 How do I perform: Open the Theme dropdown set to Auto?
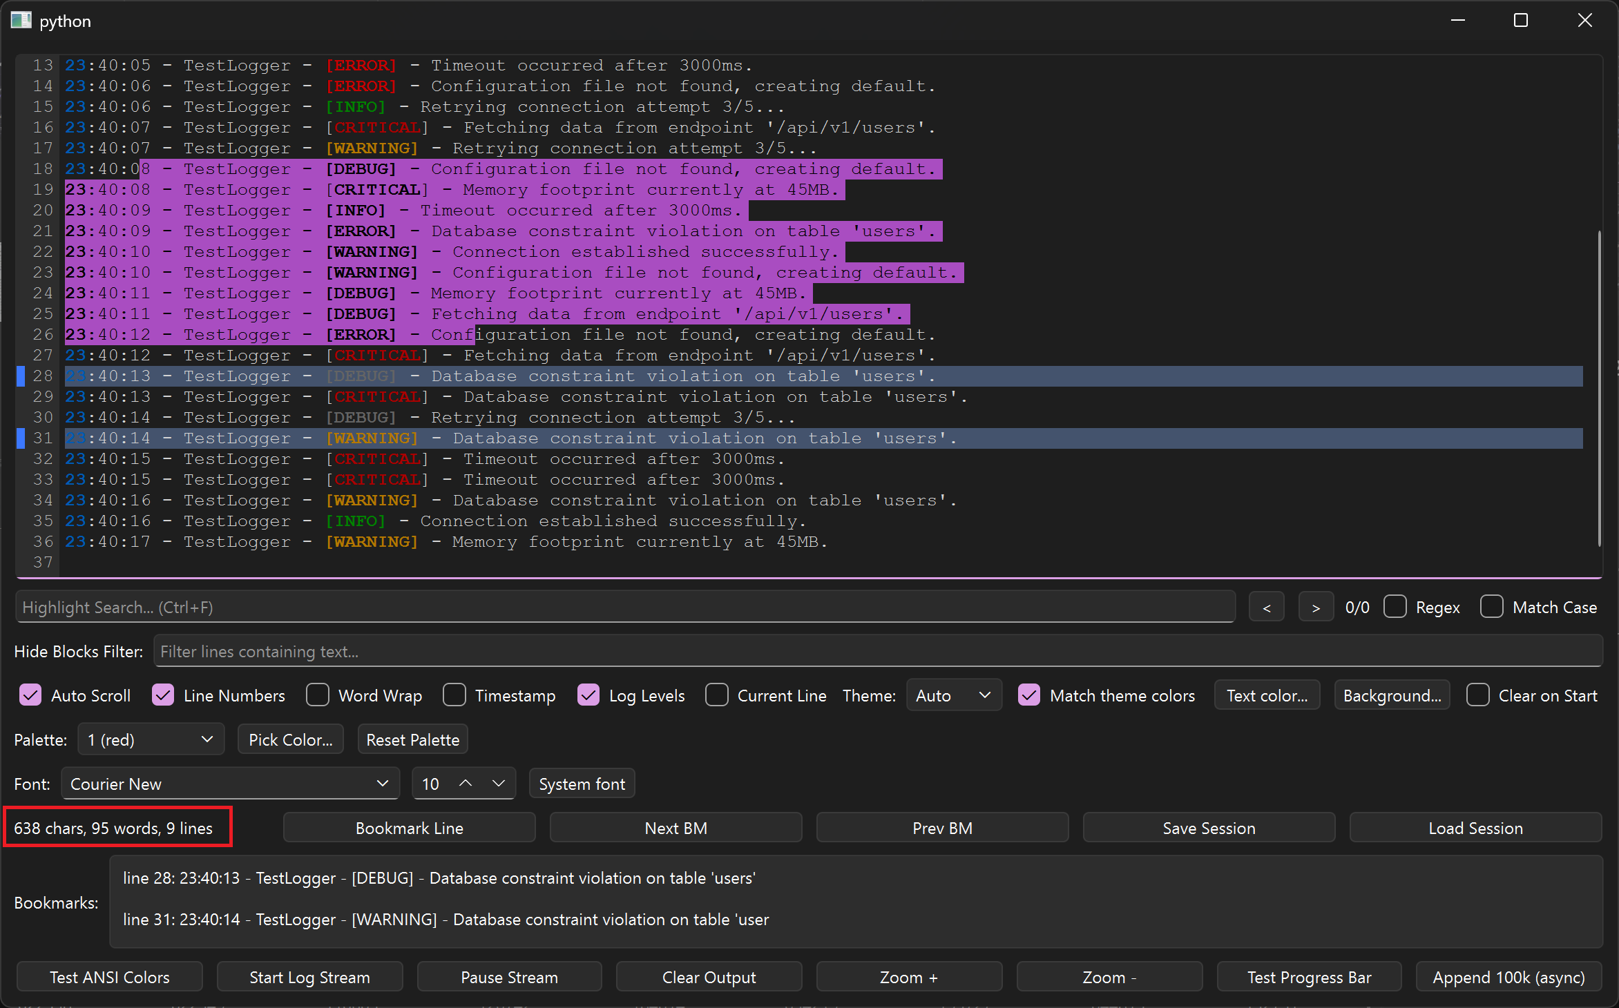[954, 695]
